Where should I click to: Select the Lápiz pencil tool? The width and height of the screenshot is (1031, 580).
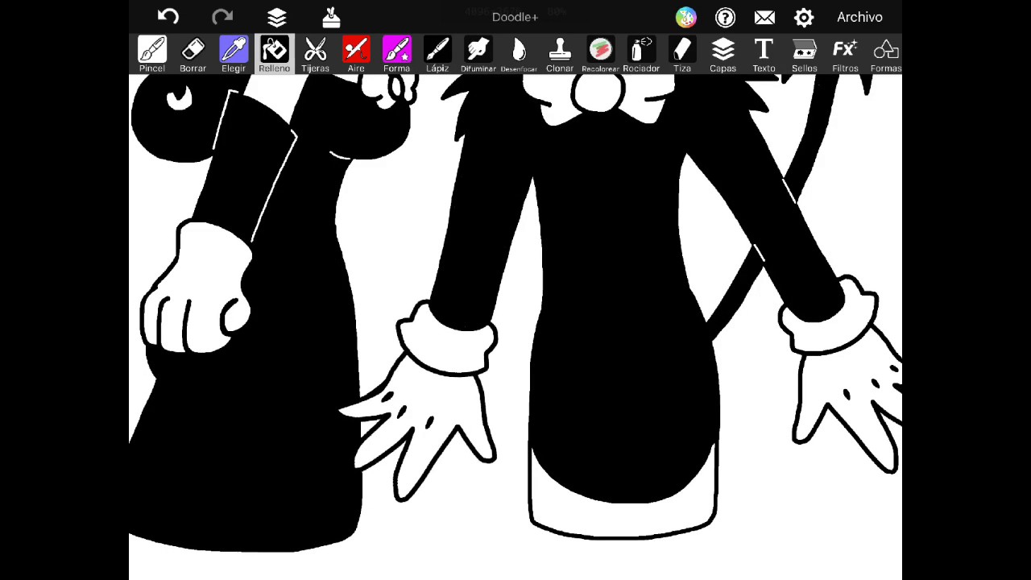click(x=437, y=55)
